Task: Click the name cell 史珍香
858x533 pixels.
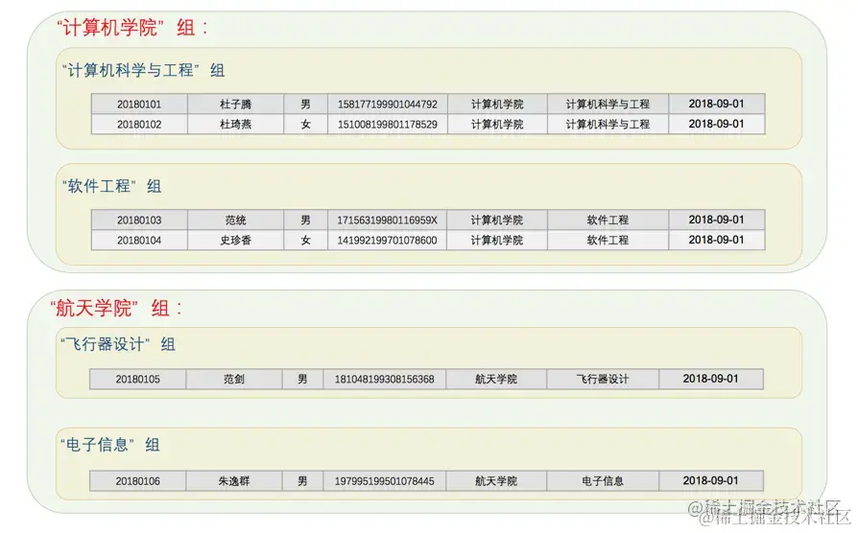Action: tap(236, 240)
